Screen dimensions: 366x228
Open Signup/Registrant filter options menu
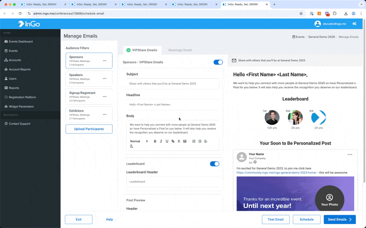pyautogui.click(x=105, y=97)
